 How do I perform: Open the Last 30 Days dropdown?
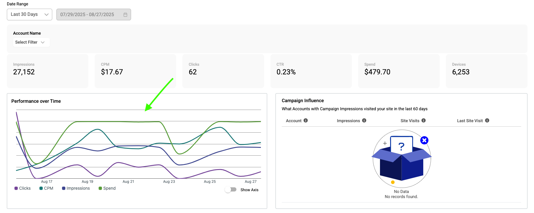[30, 14]
